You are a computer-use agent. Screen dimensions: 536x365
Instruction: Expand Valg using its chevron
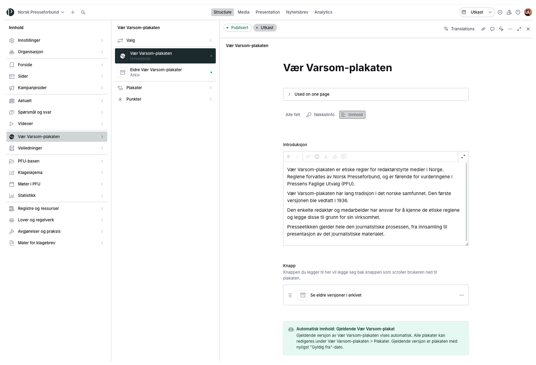tap(211, 41)
